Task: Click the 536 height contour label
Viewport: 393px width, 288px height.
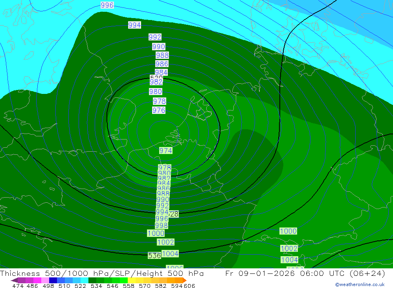Action: 154,256
